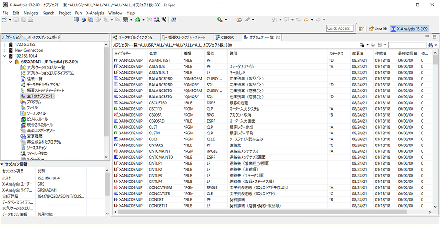Open the Navigate menu
Image resolution: width=440 pixels, height=225 pixels.
click(x=31, y=13)
